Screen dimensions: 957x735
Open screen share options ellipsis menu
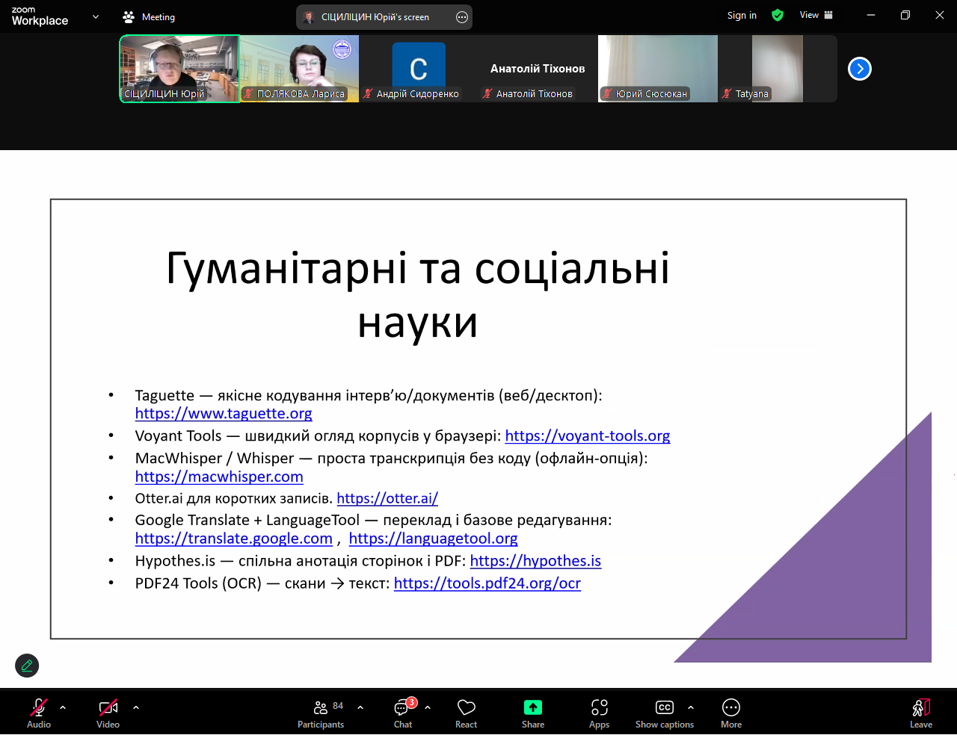point(462,17)
